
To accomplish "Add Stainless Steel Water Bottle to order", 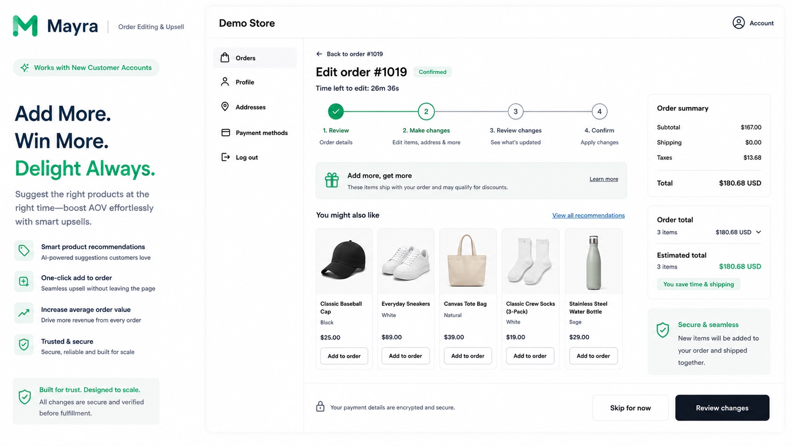I will [593, 356].
